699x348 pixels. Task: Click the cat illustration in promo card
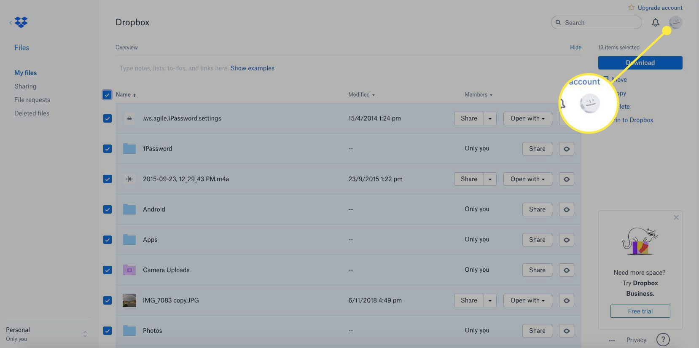click(x=640, y=241)
